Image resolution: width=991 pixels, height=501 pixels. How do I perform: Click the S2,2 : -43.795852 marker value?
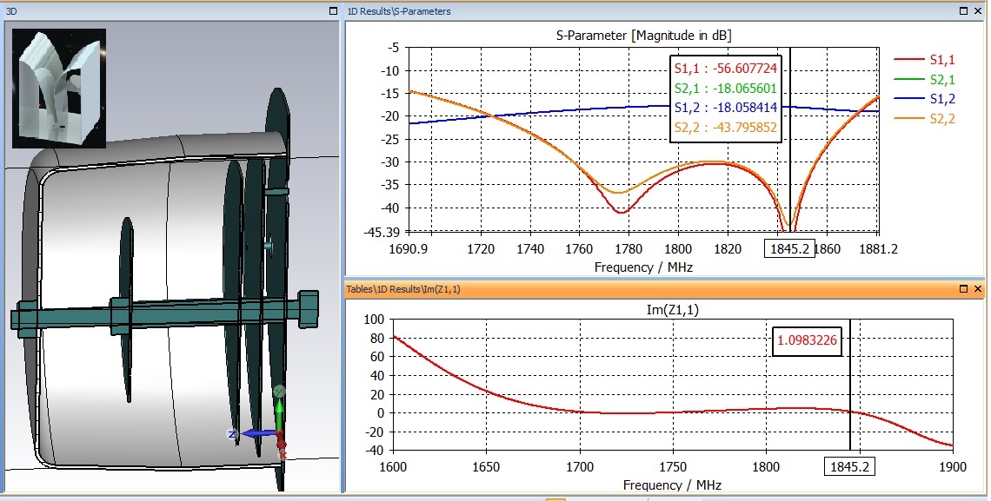726,129
